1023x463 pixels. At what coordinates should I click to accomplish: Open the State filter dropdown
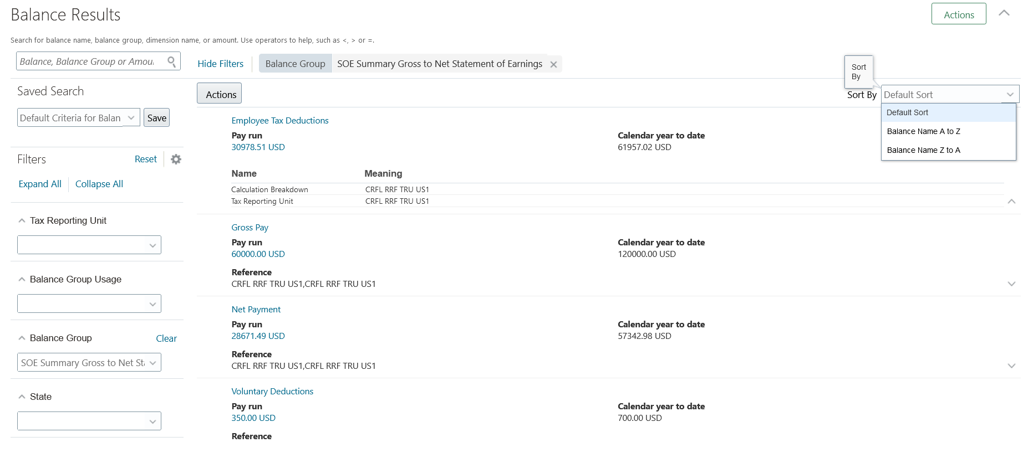point(152,421)
